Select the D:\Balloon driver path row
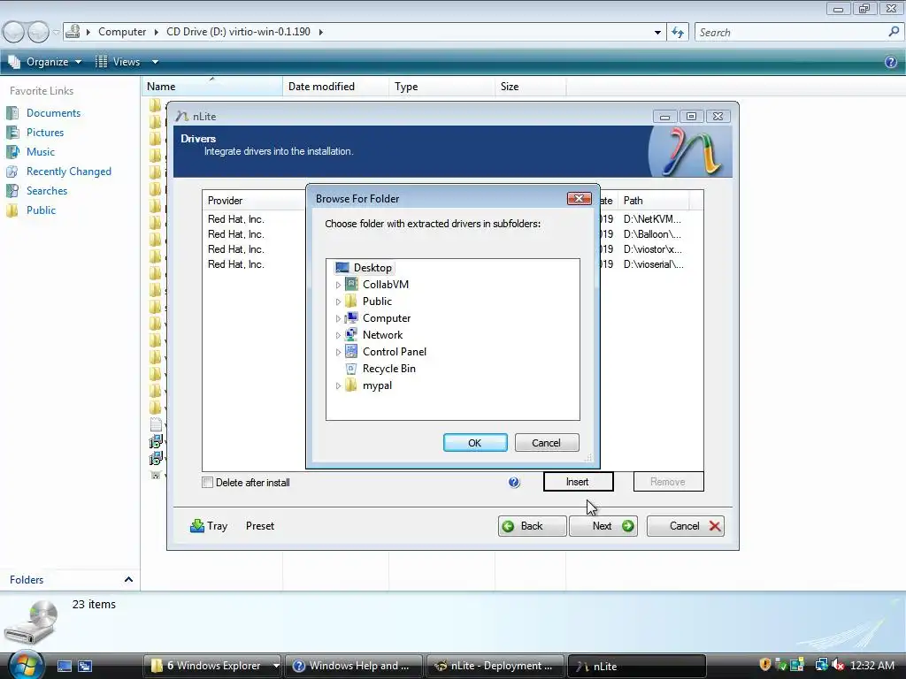 (x=652, y=234)
